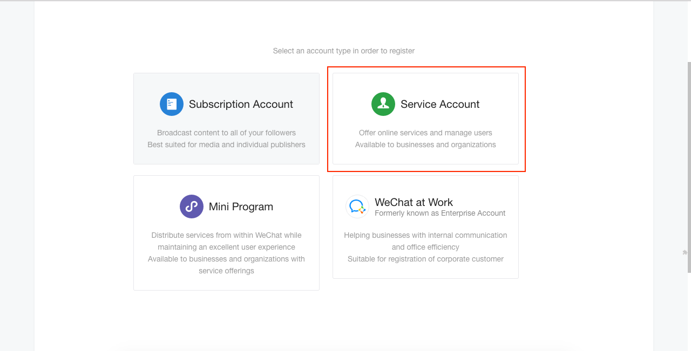Click the green Service Account person icon
691x351 pixels.
click(383, 104)
